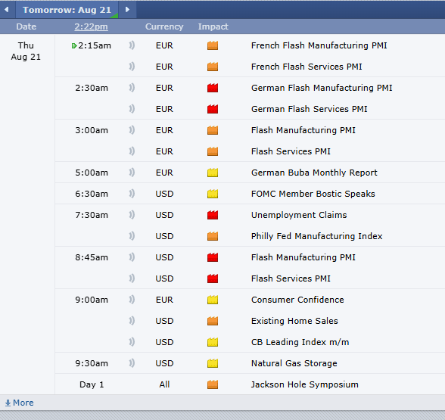This screenshot has height=420, width=445.
Task: Click orange impact icon for Existing Home Sales
Action: pyautogui.click(x=213, y=321)
